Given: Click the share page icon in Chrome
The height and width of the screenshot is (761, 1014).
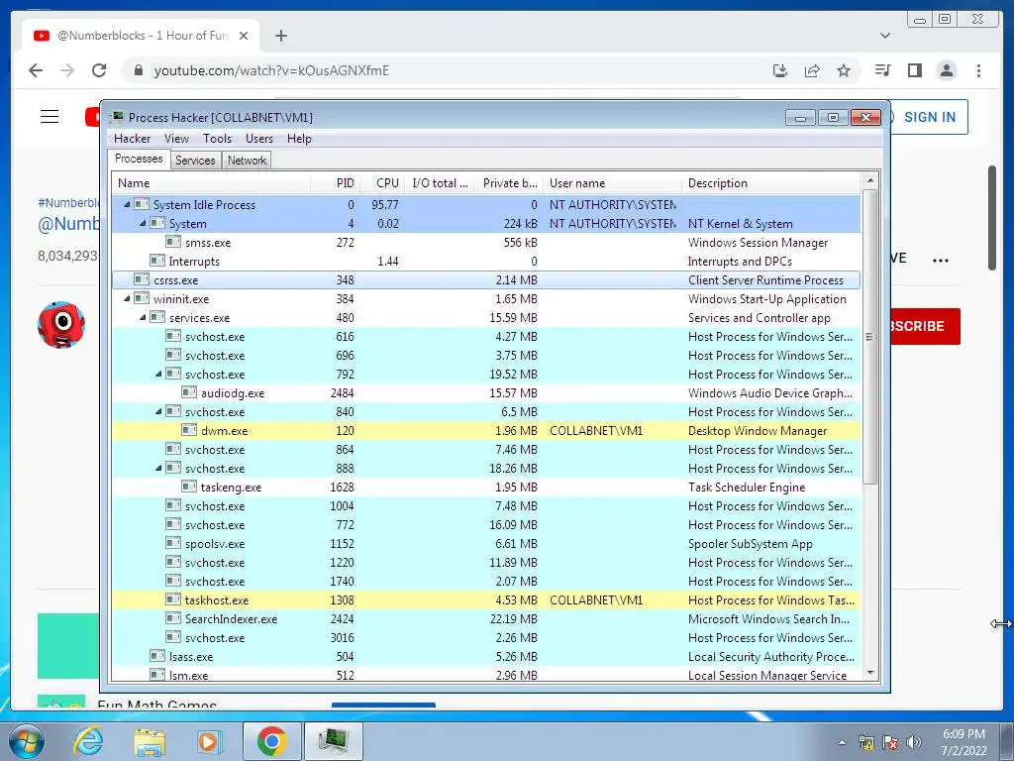Looking at the screenshot, I should (812, 70).
